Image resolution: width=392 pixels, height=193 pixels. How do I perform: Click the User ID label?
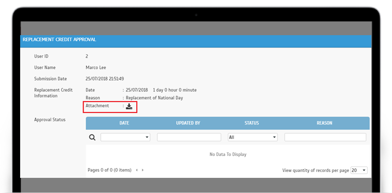pos(41,56)
